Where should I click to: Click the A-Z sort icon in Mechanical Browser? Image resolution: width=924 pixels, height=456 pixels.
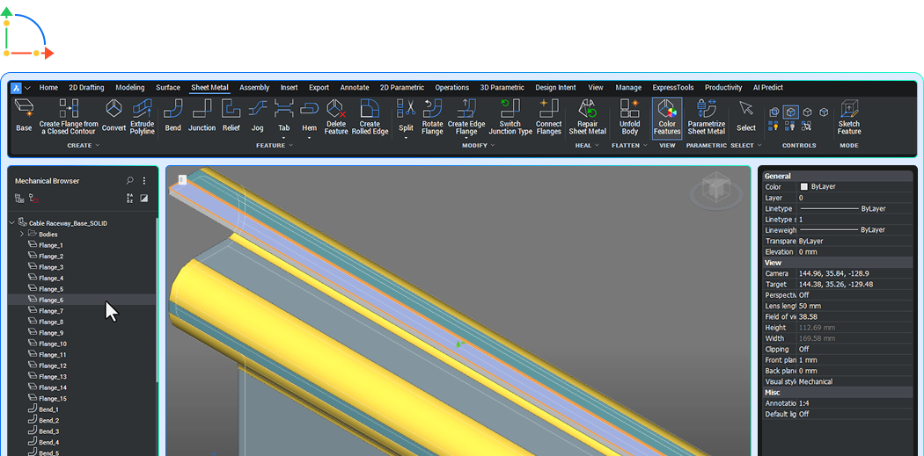(129, 199)
